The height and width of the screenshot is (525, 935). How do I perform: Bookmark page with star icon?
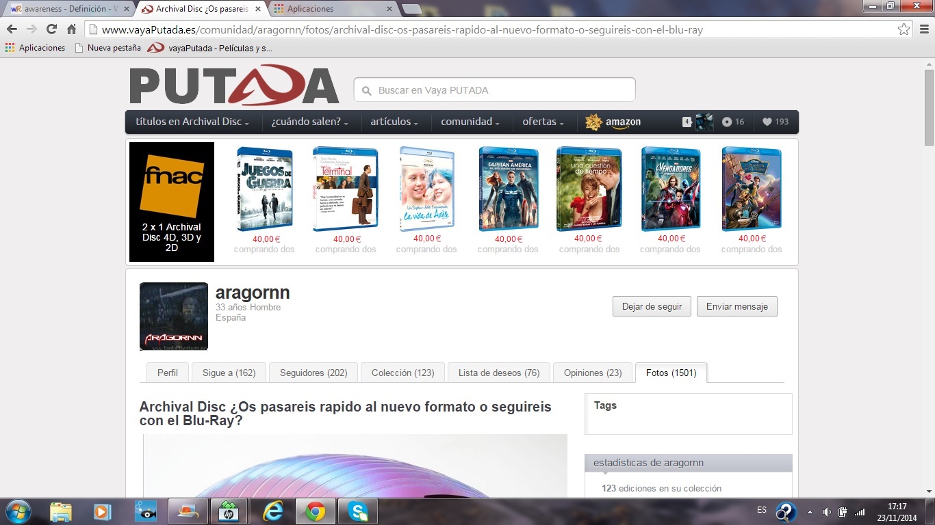click(904, 29)
